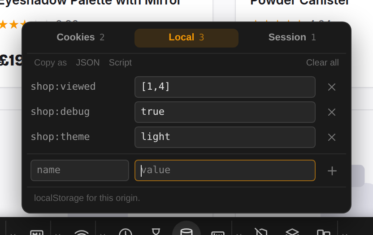Switch to the Cookies tab
Viewport: 373px width, 235px height.
(80, 37)
